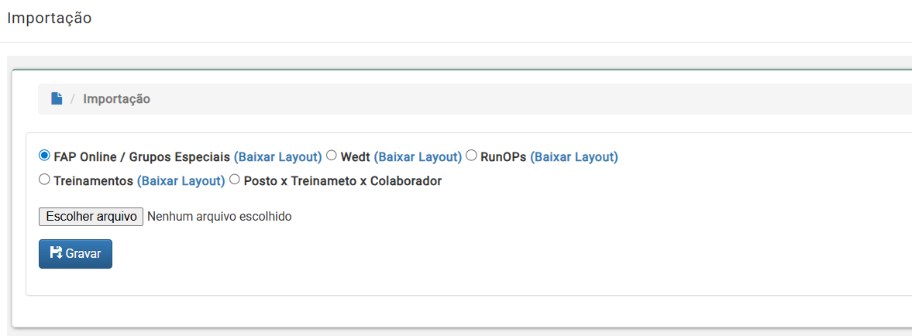Image resolution: width=912 pixels, height=336 pixels.
Task: Select the FAP Online / Grupos Especiais radio
Action: 44,156
